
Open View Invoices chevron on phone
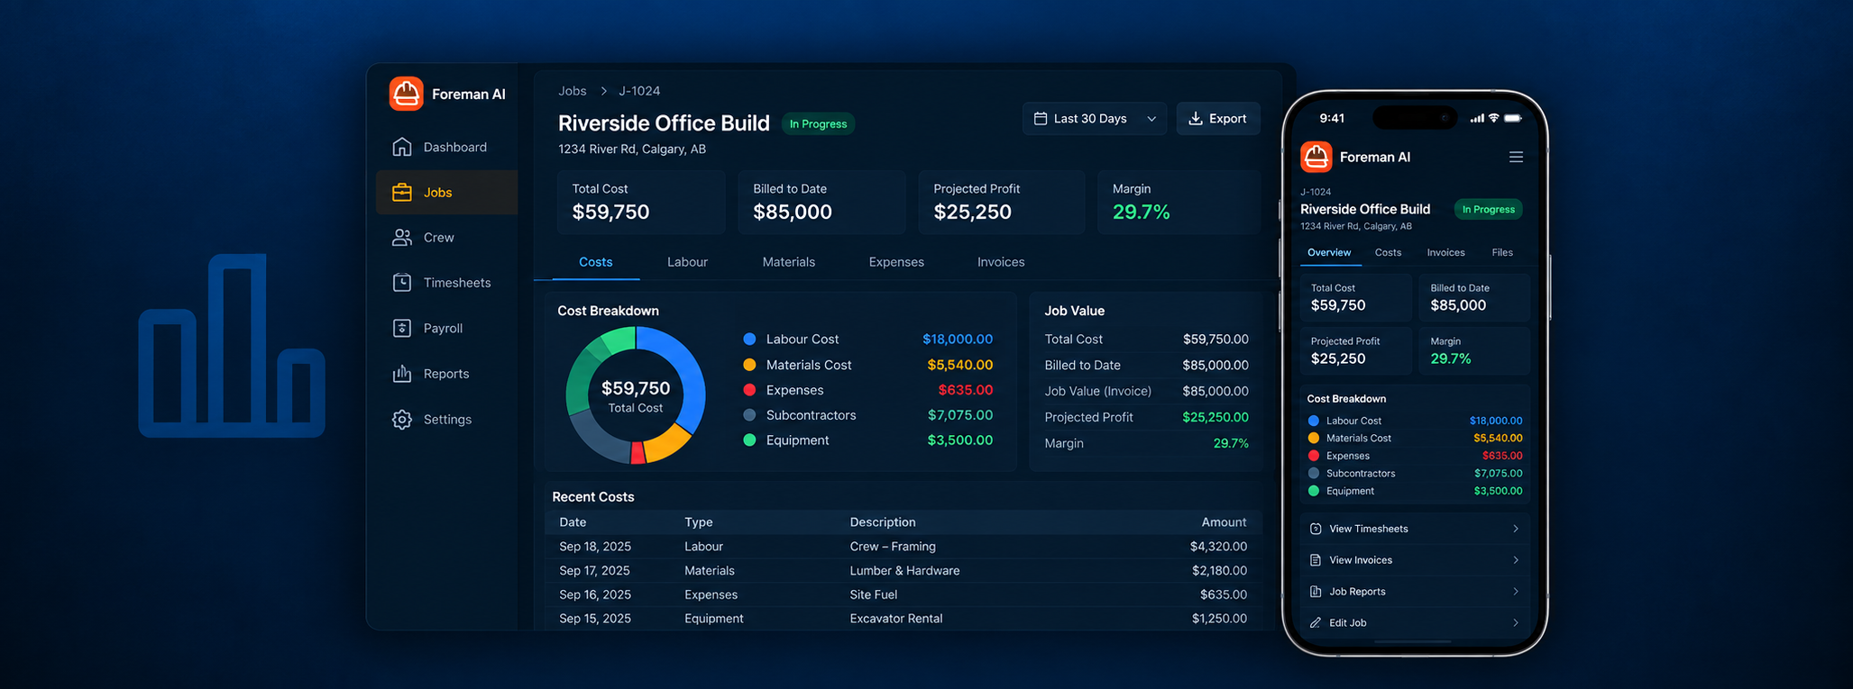click(x=1516, y=560)
